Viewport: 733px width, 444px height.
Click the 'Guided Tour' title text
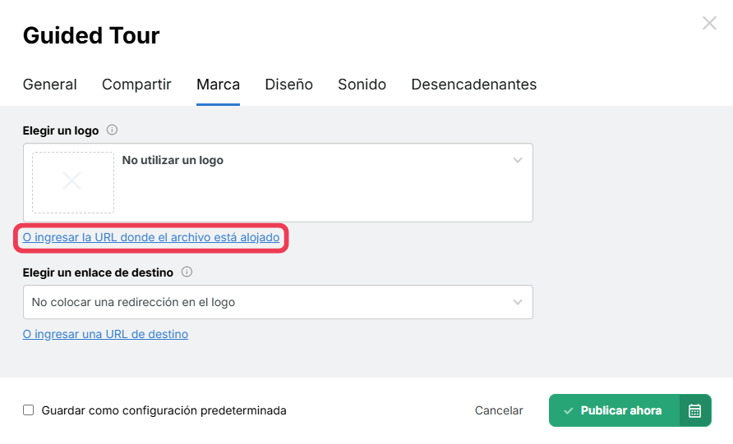click(x=91, y=35)
